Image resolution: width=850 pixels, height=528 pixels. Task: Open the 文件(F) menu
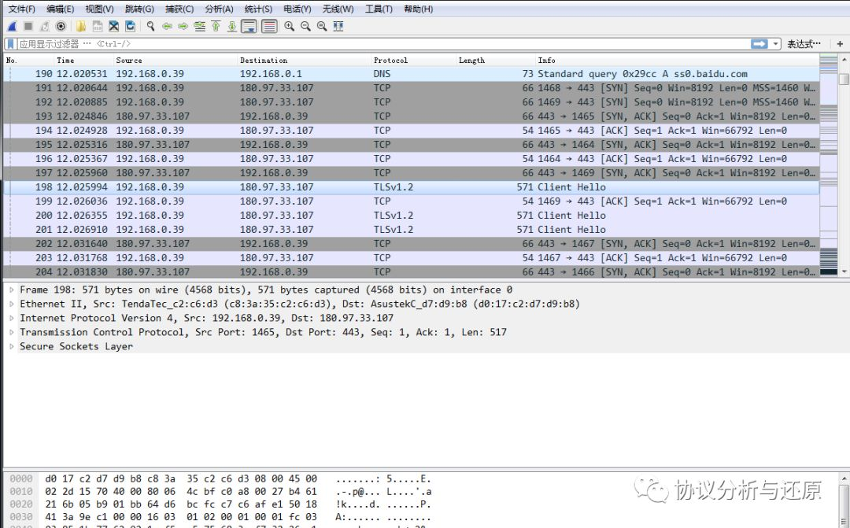point(22,9)
